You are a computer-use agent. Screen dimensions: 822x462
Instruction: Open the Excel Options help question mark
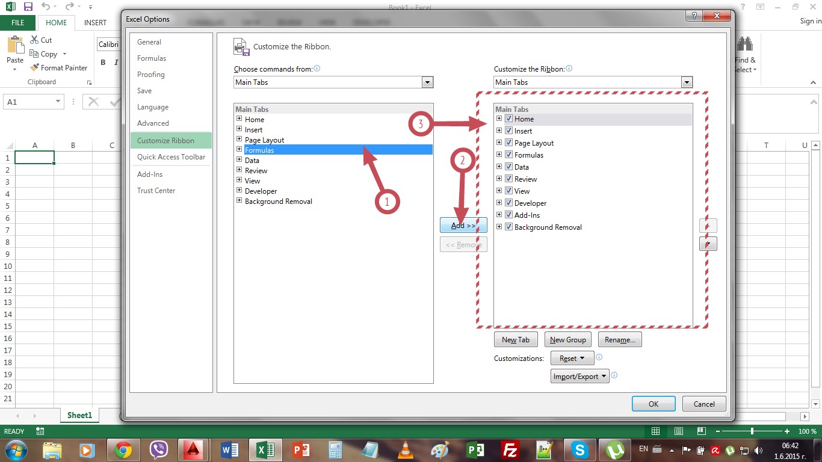(x=693, y=16)
